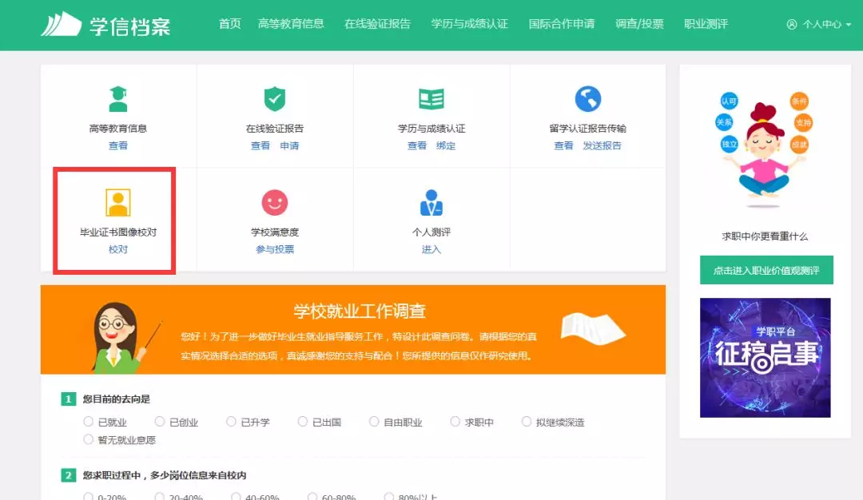Click the 学校满意度 smiley face icon
This screenshot has width=863, height=500.
coord(275,203)
